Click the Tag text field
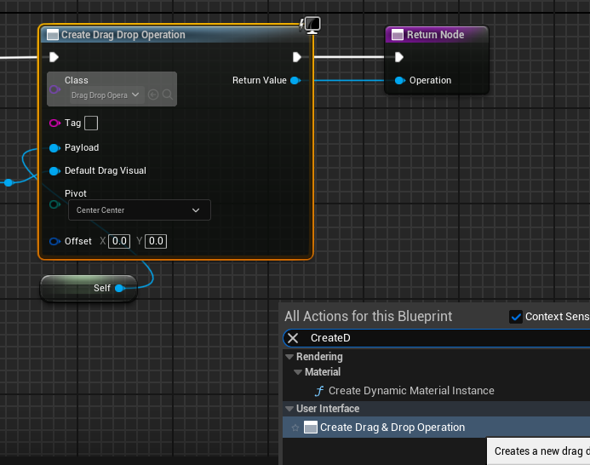590x465 pixels. click(x=91, y=123)
